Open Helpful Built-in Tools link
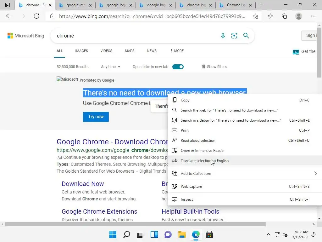 tap(190, 211)
